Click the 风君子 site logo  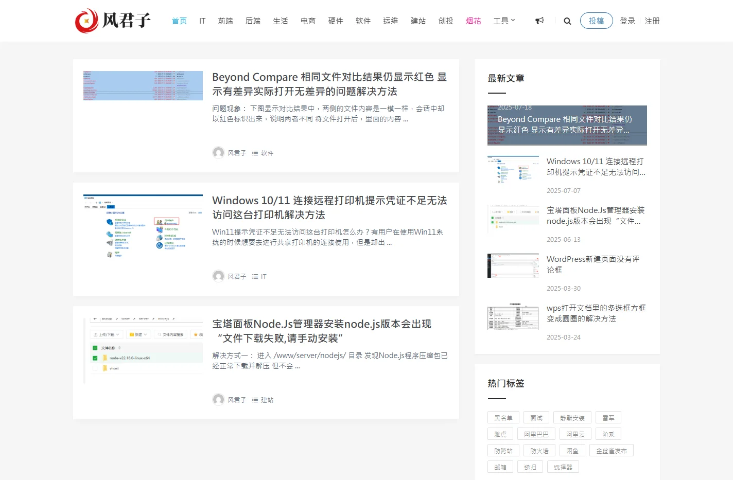coord(113,21)
